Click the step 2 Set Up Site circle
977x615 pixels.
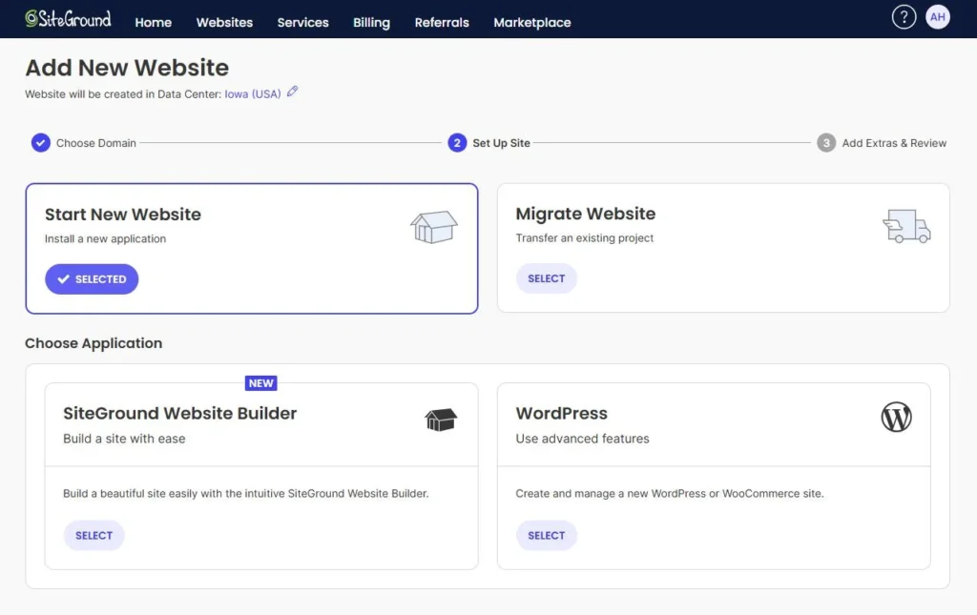(457, 142)
